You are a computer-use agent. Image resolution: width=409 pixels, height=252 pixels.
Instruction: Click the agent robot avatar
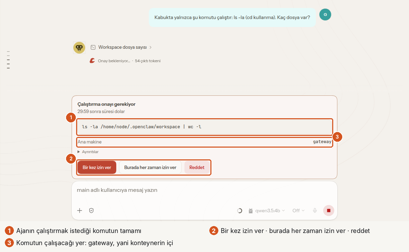pos(79,48)
